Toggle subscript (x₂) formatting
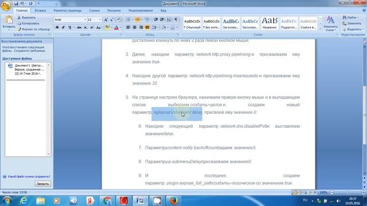Viewport: 367px width, 206px height. coord(85,27)
